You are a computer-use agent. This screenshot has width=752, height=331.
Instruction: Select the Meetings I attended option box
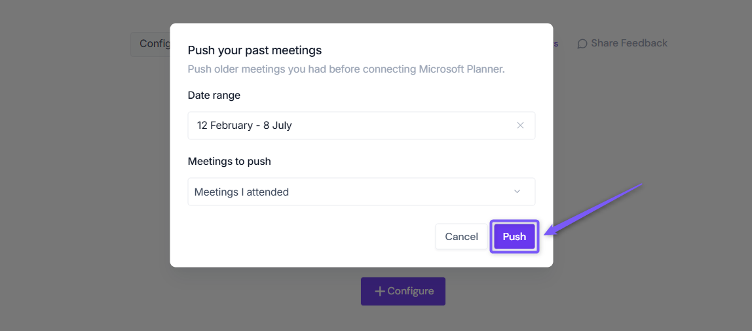(361, 192)
